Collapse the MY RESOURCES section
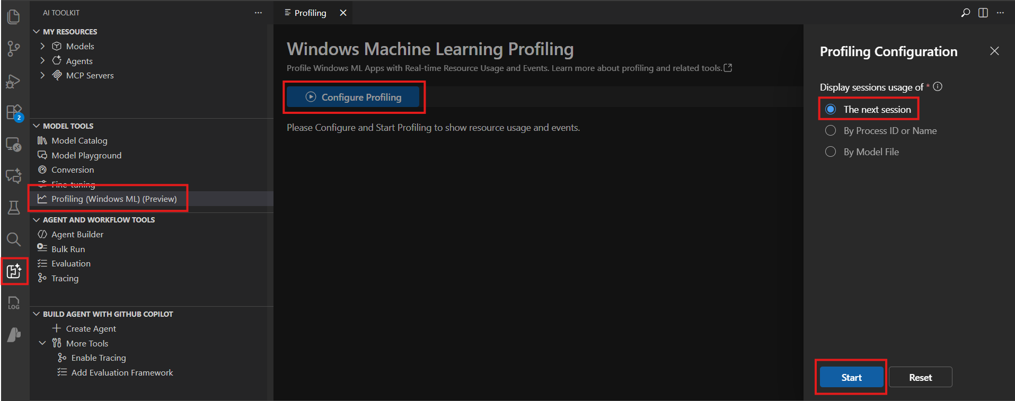 coord(37,32)
